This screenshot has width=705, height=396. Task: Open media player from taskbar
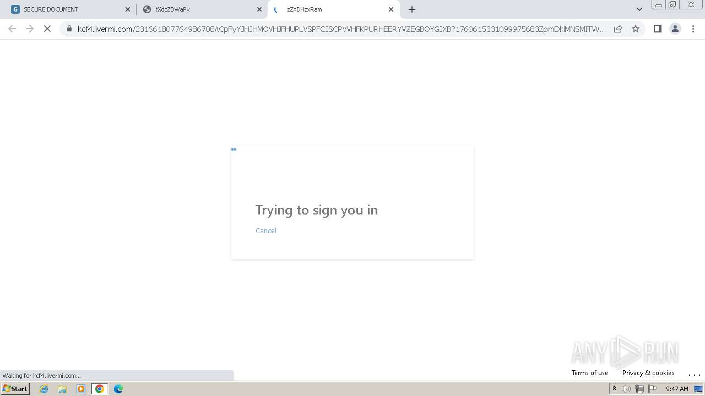[x=81, y=389]
